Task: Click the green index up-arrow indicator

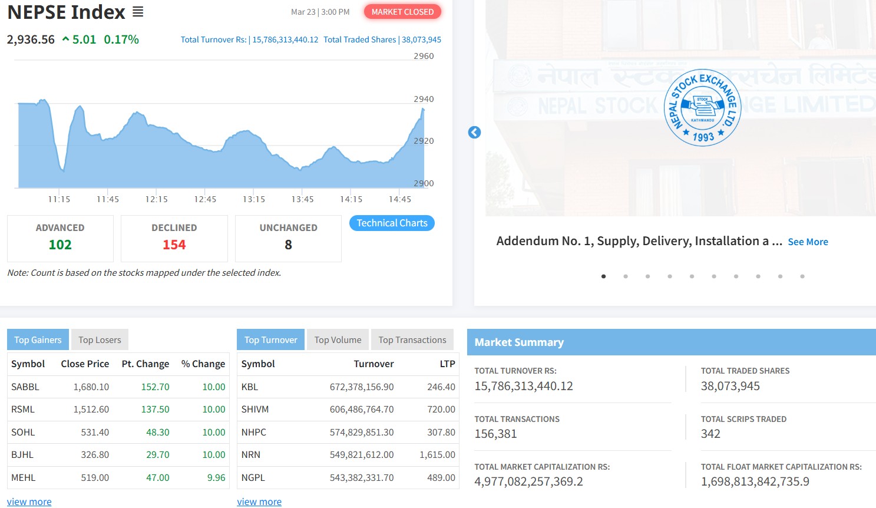Action: tap(65, 39)
